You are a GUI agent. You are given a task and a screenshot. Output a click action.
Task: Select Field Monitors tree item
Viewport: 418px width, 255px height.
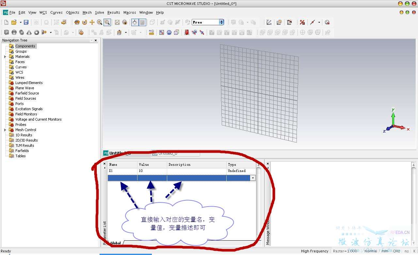(x=26, y=114)
